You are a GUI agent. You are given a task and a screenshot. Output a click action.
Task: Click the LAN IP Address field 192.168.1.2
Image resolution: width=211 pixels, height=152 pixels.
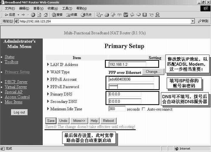127,65
